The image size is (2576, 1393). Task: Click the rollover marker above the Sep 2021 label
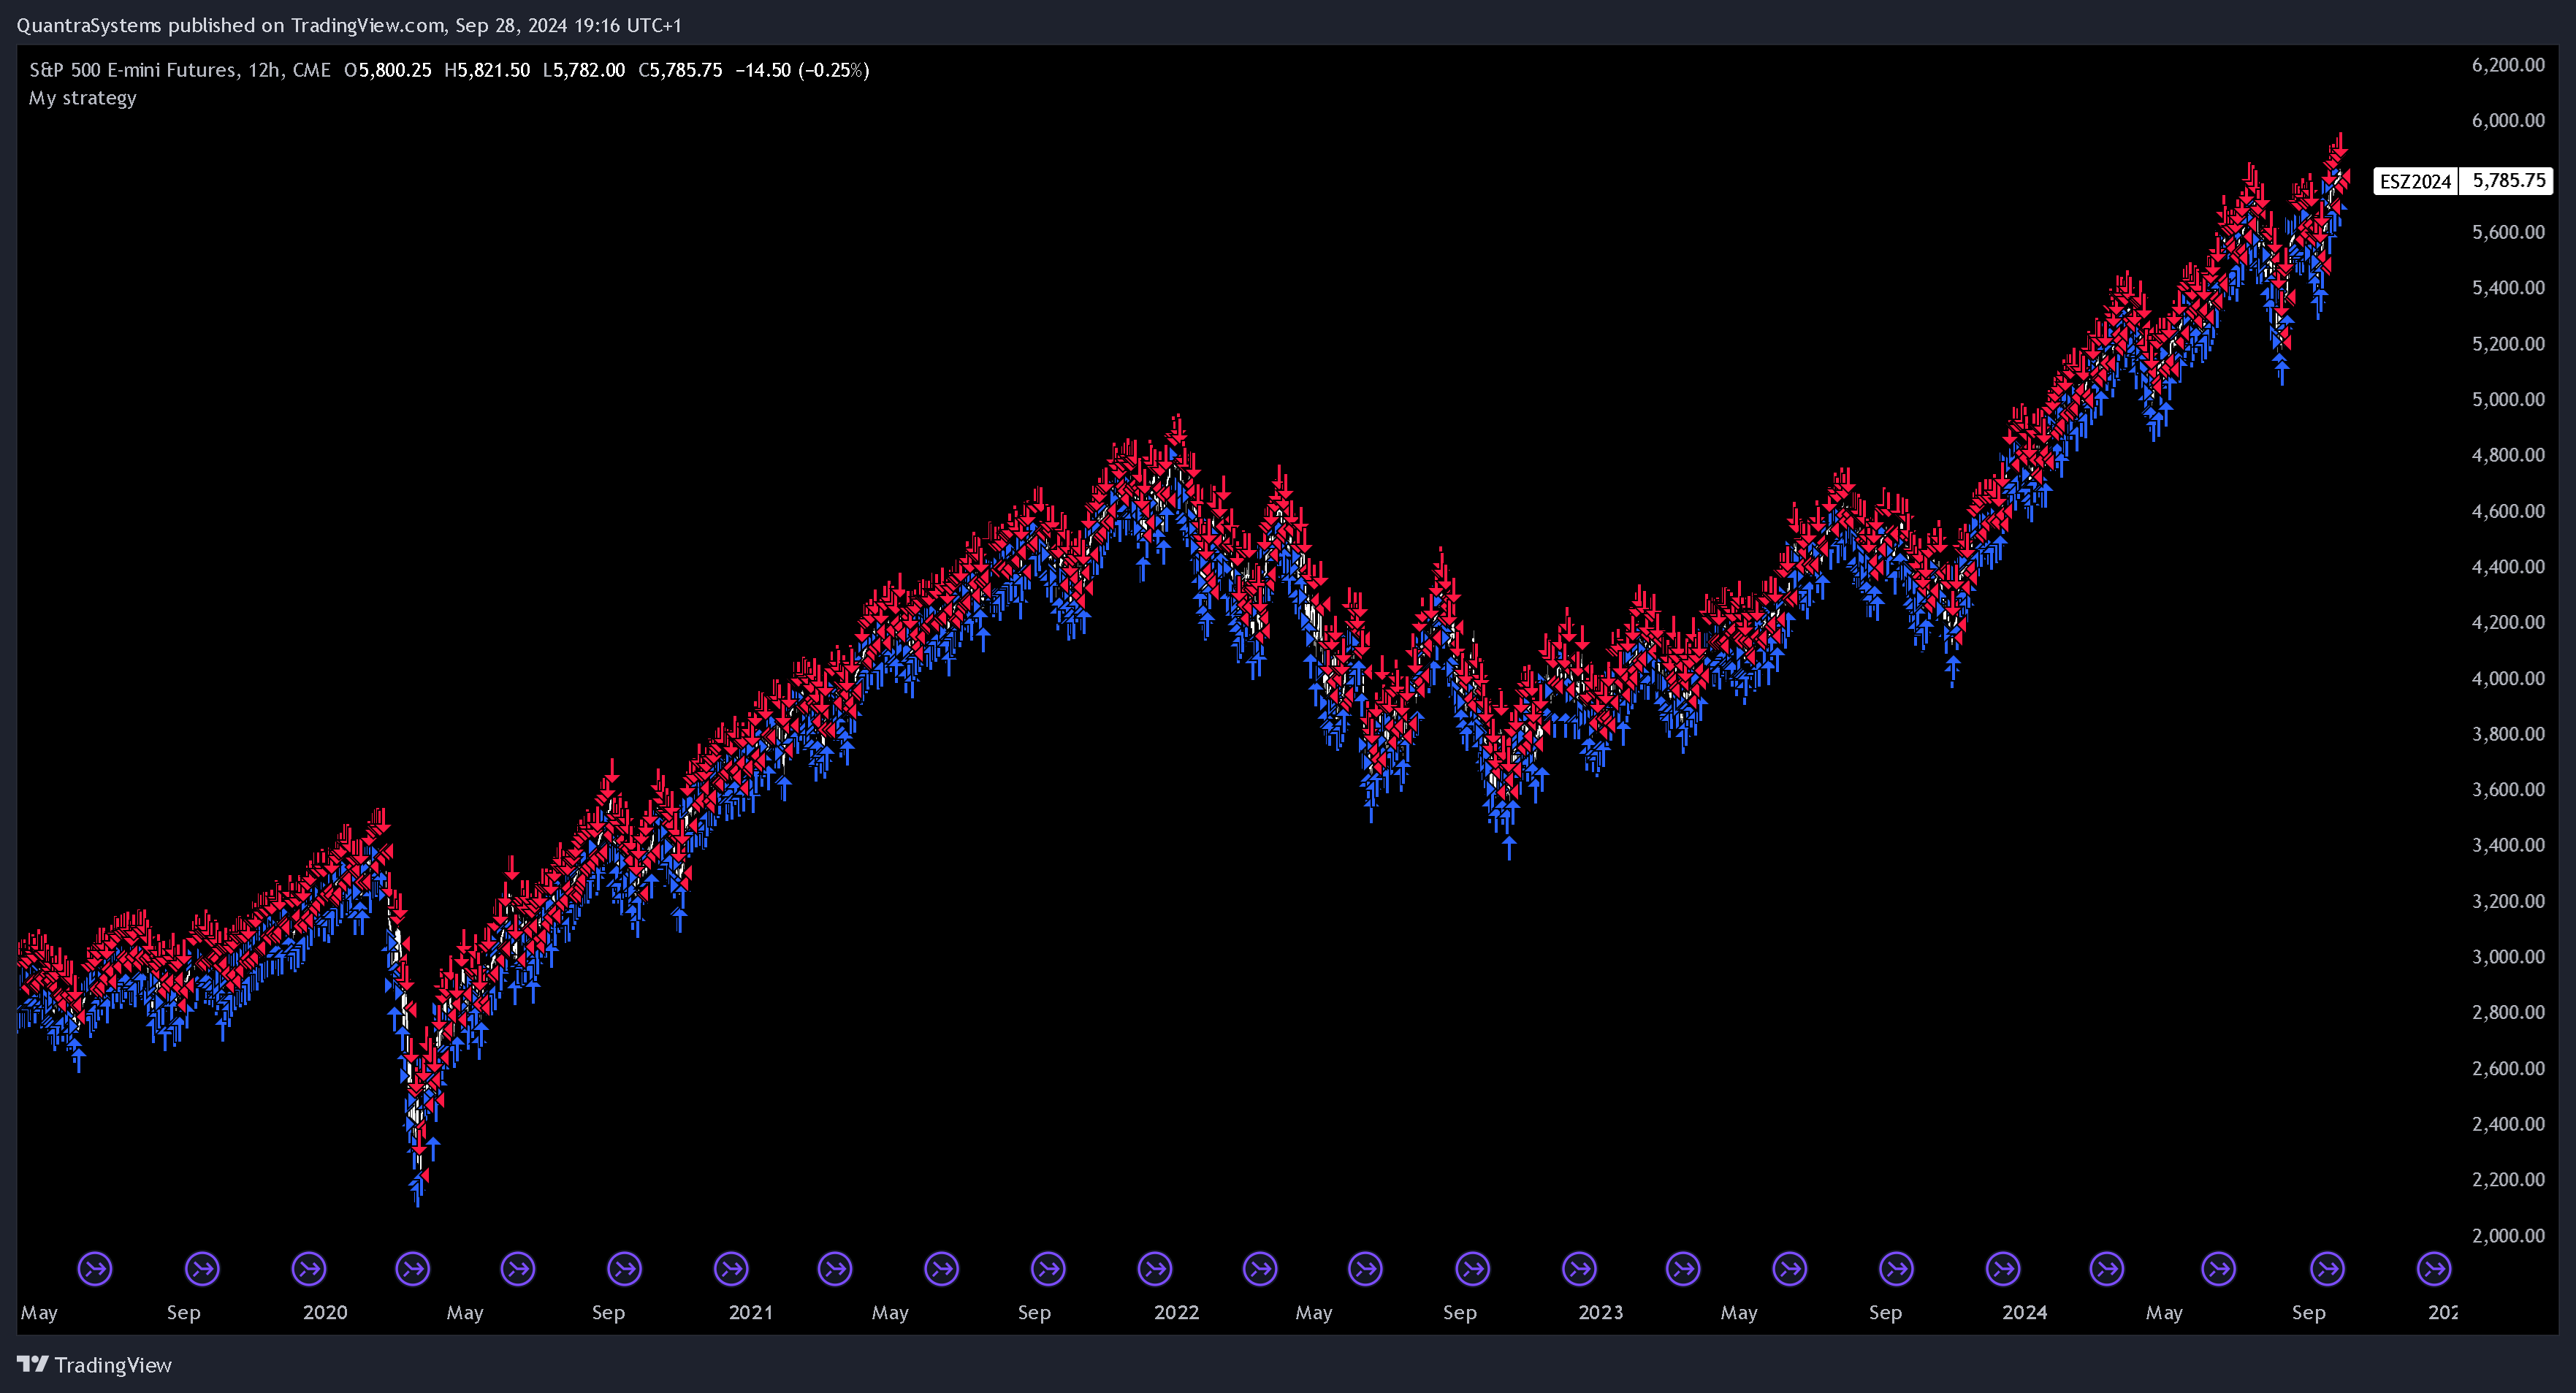click(1048, 1269)
